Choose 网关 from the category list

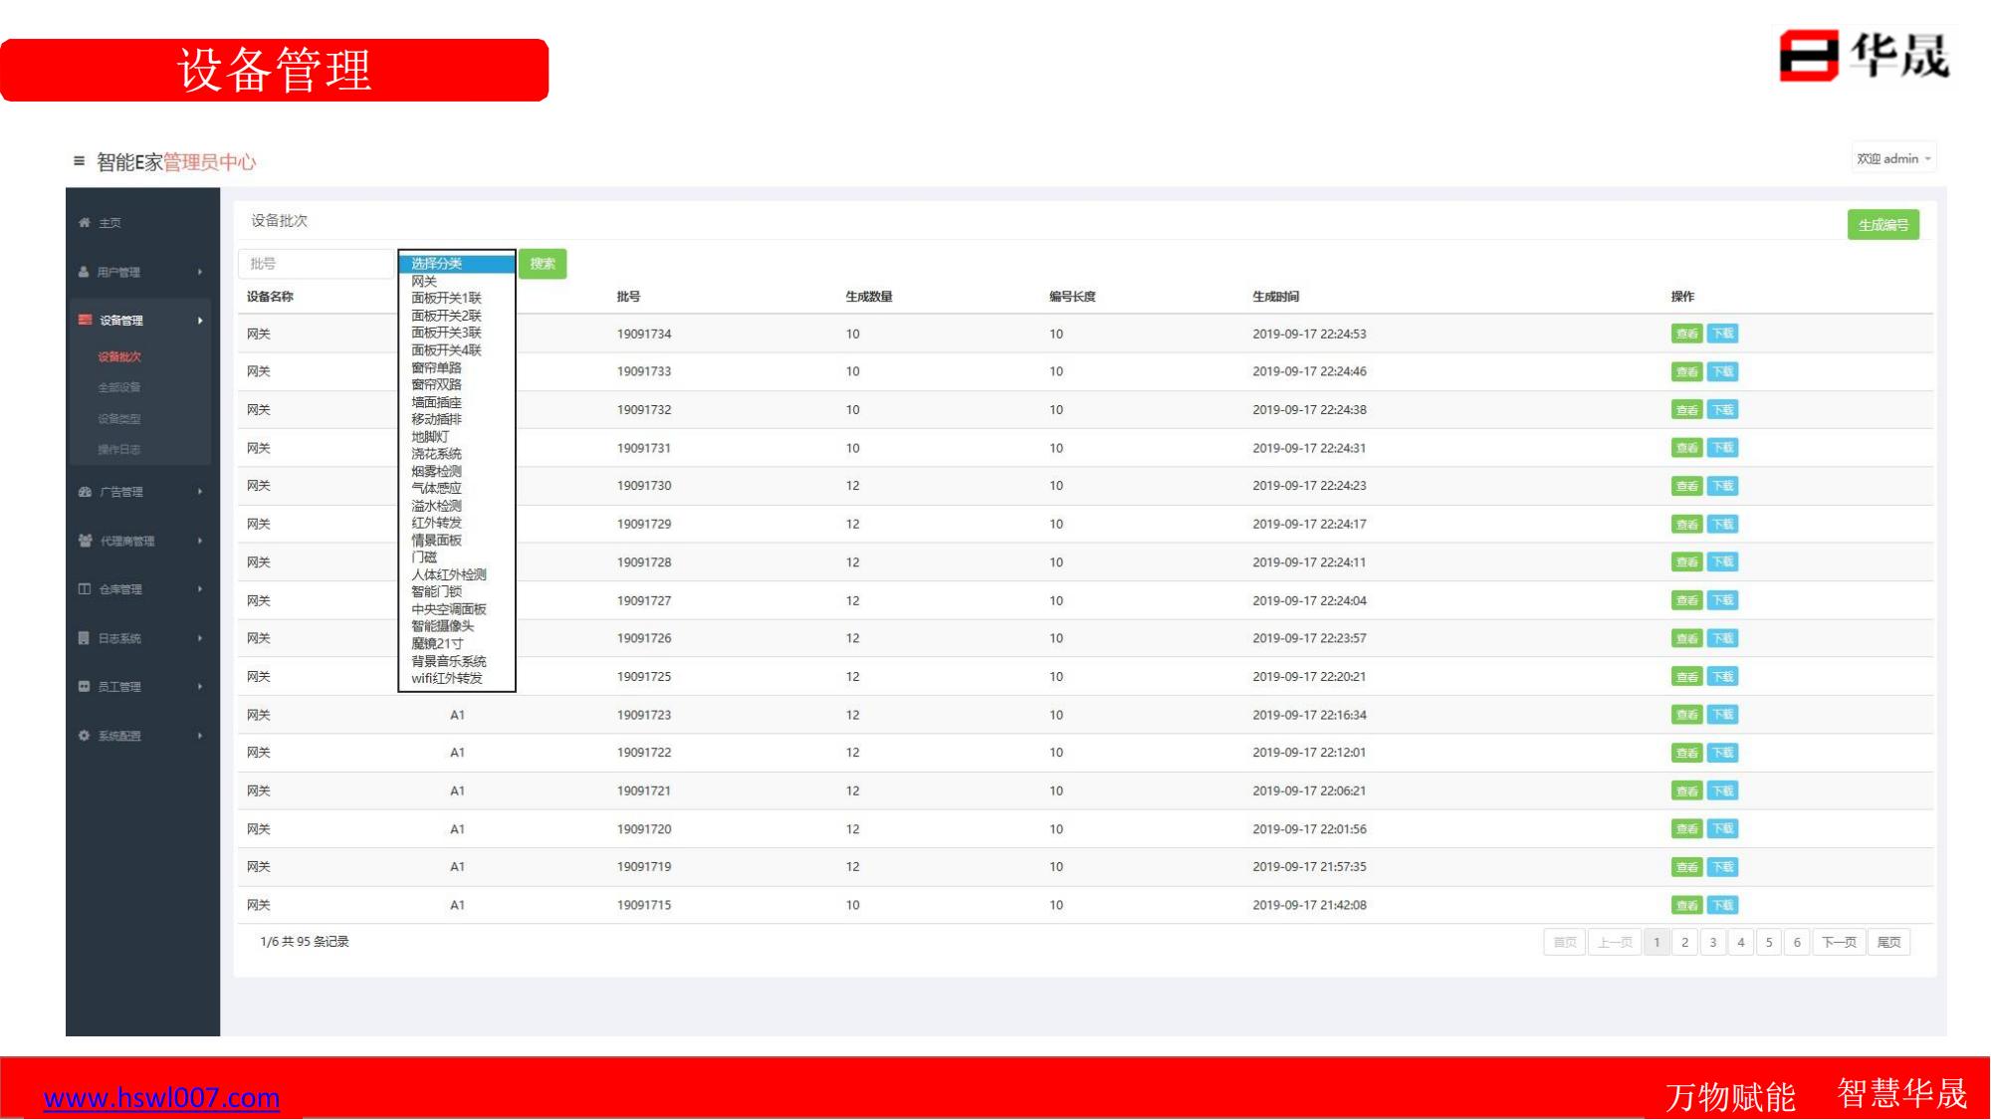point(424,282)
